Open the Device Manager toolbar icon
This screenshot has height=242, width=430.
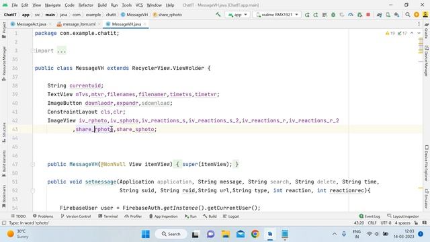(388, 15)
